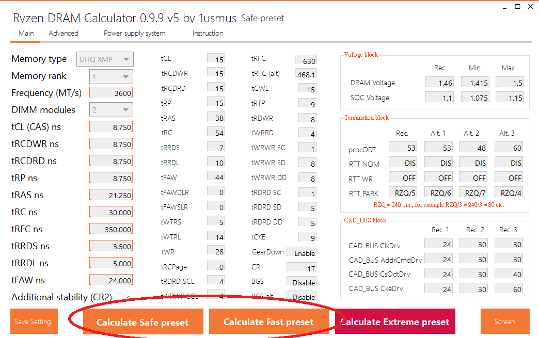Select the tRFC (alt) value 468.1
Viewport: 539px width, 338px height.
[306, 74]
